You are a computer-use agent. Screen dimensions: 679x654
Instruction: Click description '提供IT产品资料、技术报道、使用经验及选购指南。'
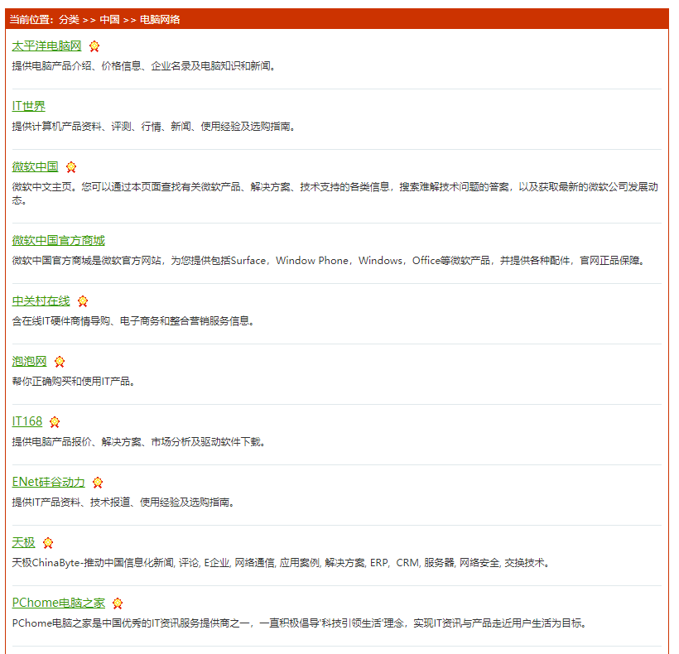pyautogui.click(x=123, y=502)
